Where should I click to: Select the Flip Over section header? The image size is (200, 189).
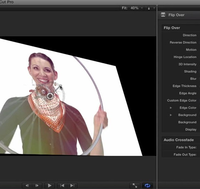172,28
